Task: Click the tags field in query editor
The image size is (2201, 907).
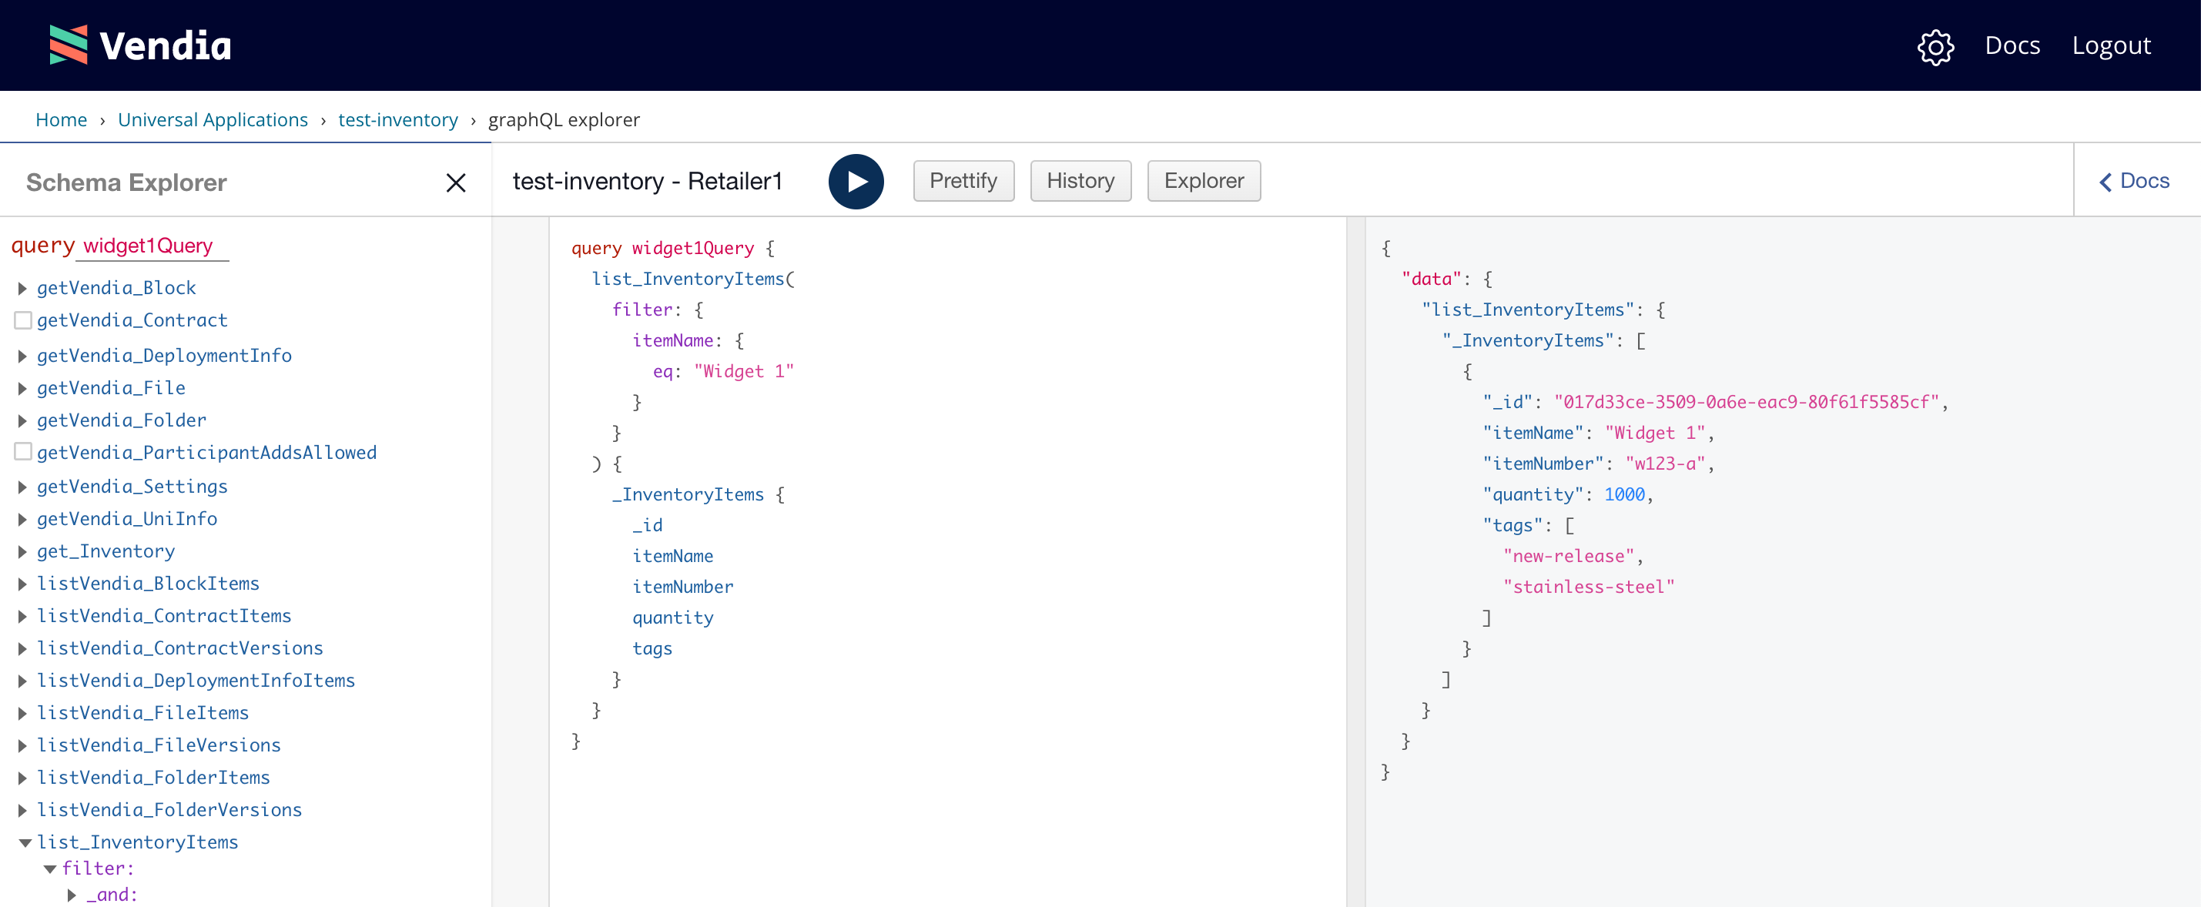Action: [652, 648]
